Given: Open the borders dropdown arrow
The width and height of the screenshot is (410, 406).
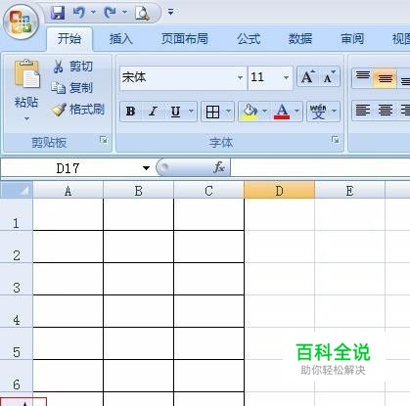Looking at the screenshot, I should (228, 112).
